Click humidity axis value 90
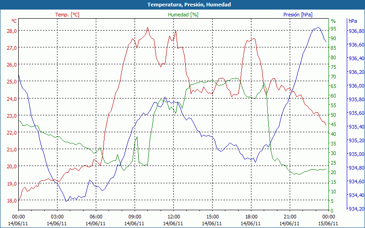The image size is (365, 228). [x=334, y=38]
